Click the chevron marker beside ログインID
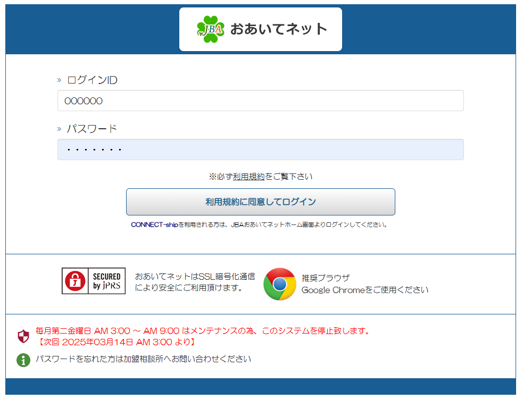 click(60, 80)
